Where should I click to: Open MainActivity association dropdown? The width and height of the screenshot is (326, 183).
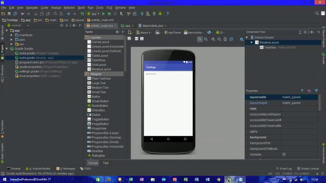(x=194, y=32)
